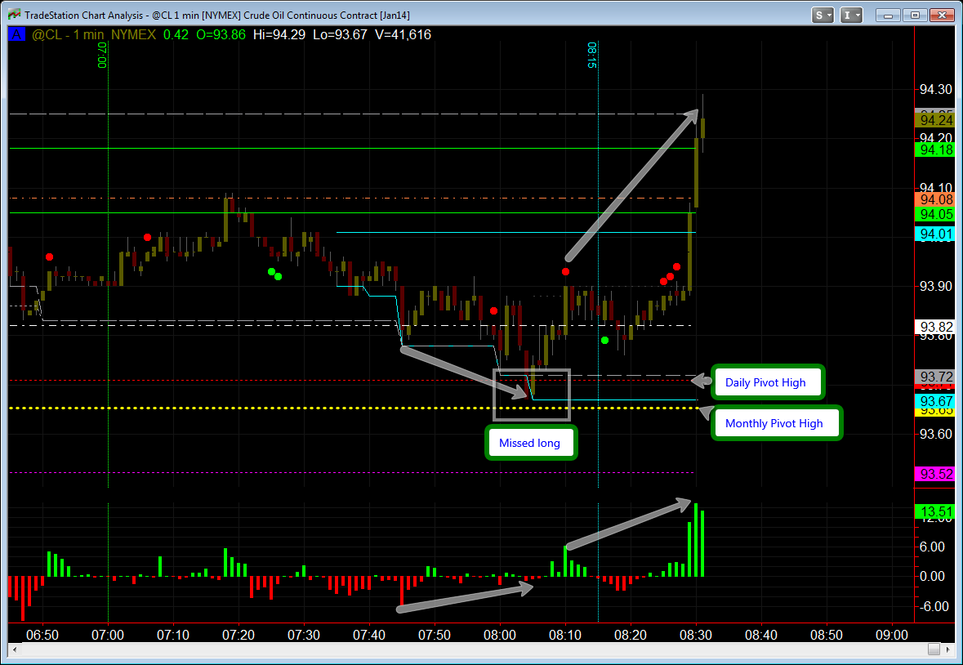The height and width of the screenshot is (665, 963).
Task: Click the 07:10 time axis label
Action: point(173,635)
